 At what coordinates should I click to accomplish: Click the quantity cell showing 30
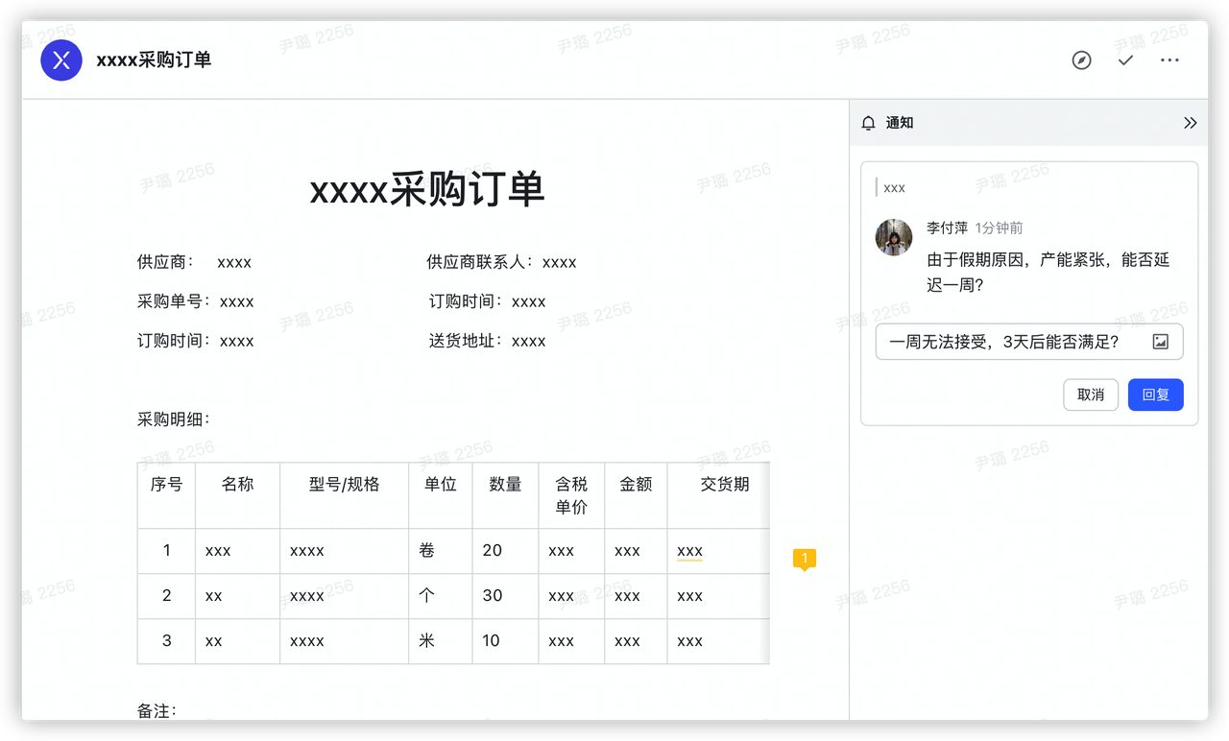493,596
